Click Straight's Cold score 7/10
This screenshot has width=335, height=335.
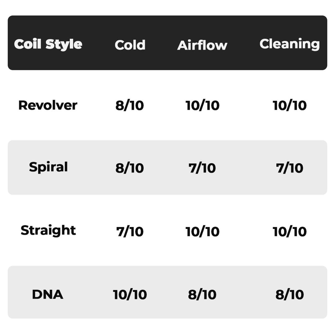[x=130, y=232]
